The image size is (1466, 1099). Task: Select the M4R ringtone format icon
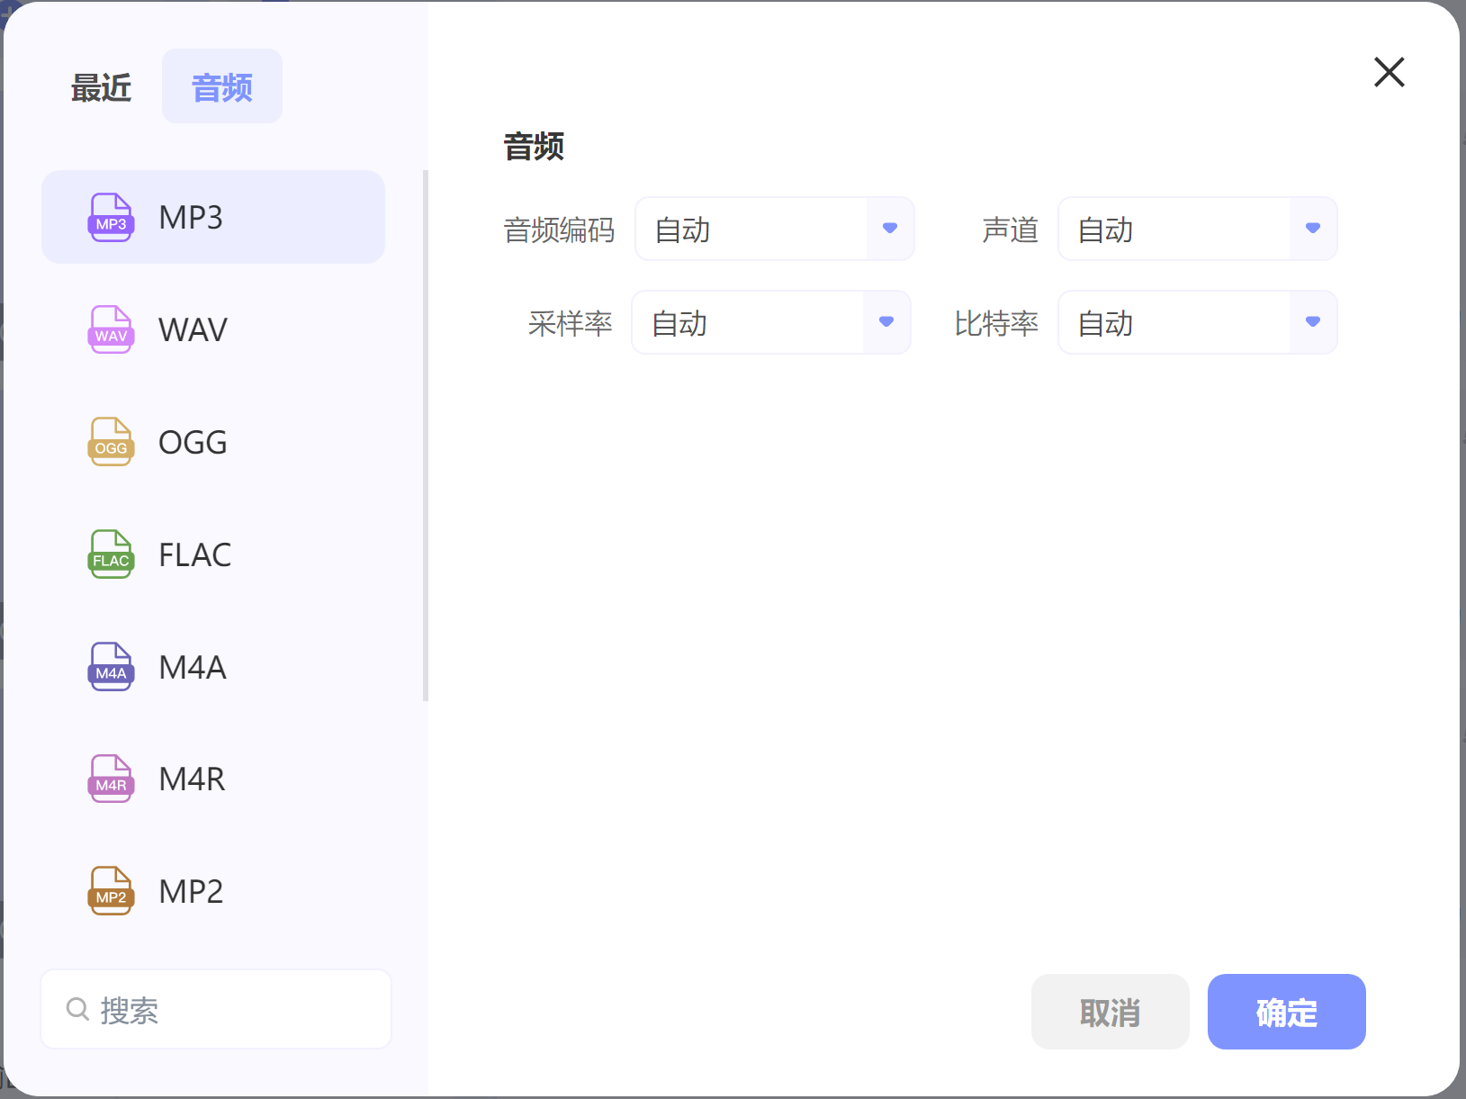(x=110, y=779)
